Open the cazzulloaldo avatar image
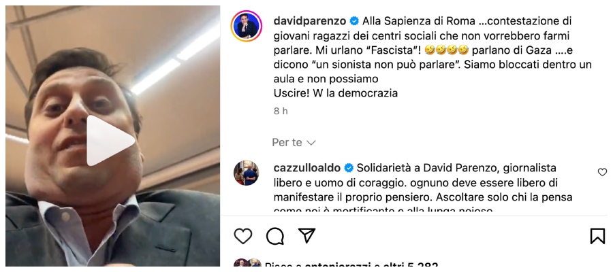The width and height of the screenshot is (613, 272). click(247, 173)
